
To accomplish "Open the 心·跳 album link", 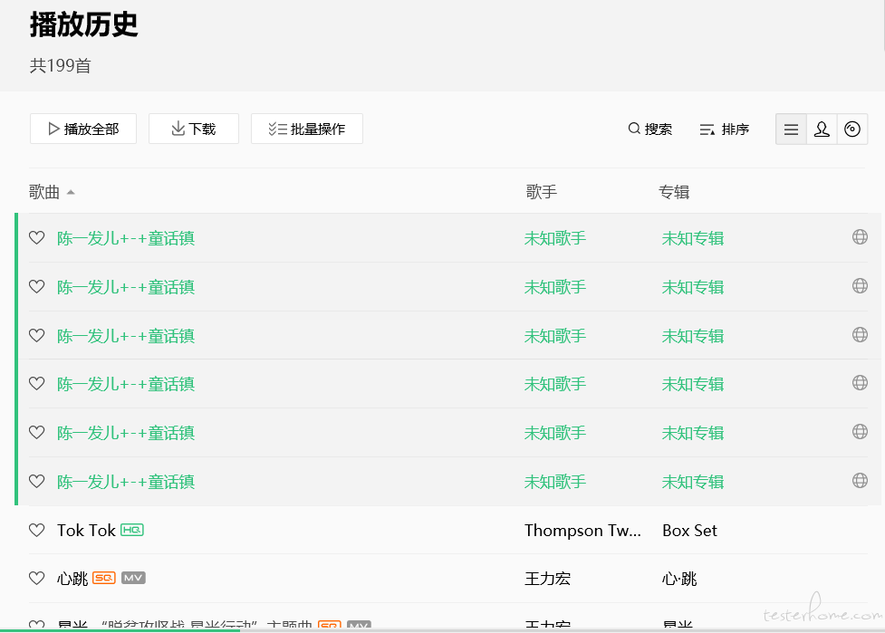I will (679, 579).
